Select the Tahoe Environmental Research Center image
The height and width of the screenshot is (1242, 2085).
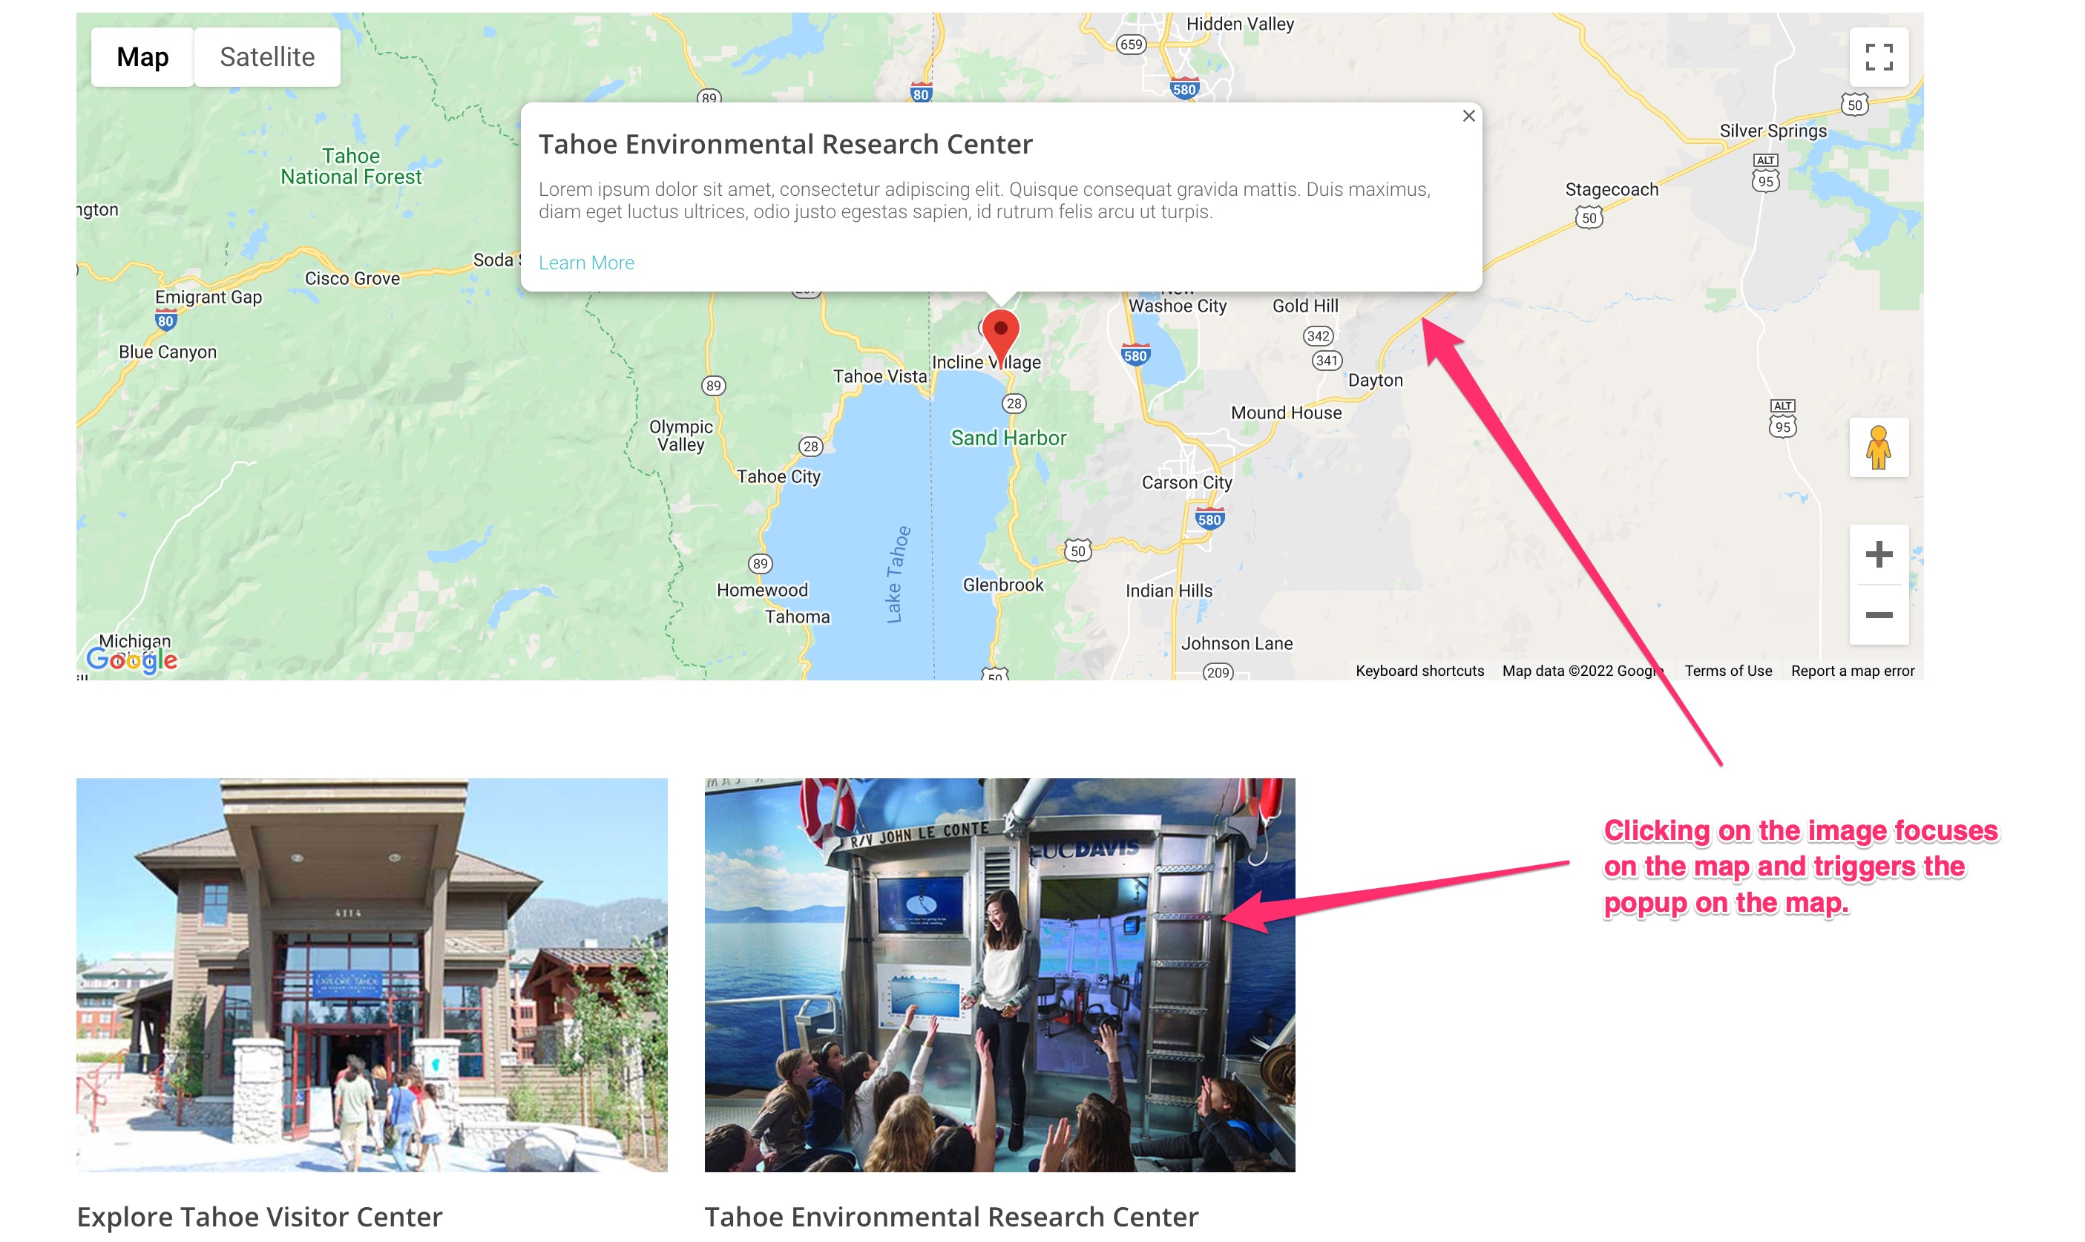[x=999, y=974]
